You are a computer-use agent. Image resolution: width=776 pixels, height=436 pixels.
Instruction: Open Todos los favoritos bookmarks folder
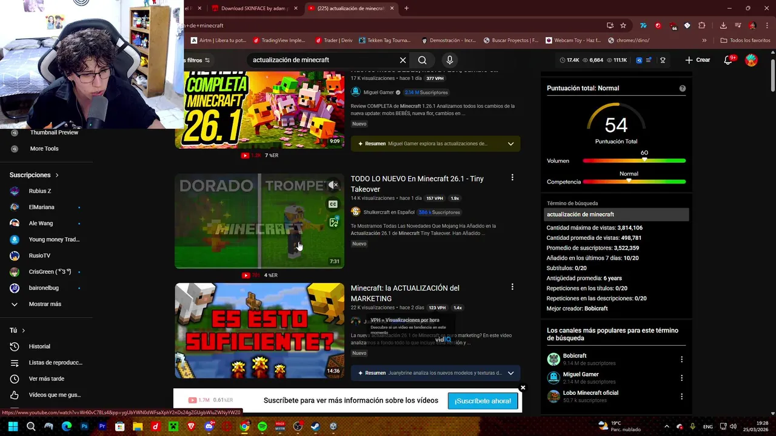pos(745,41)
